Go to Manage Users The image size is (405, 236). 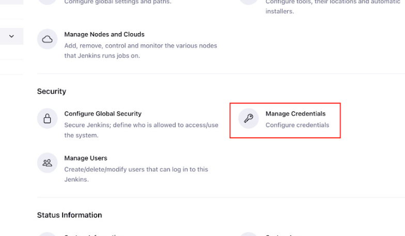pos(86,158)
